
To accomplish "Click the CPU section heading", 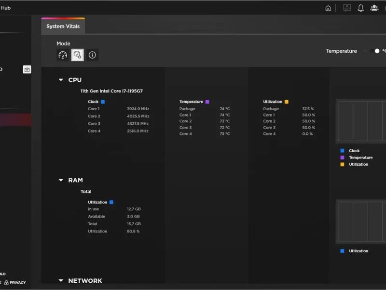I will point(75,80).
